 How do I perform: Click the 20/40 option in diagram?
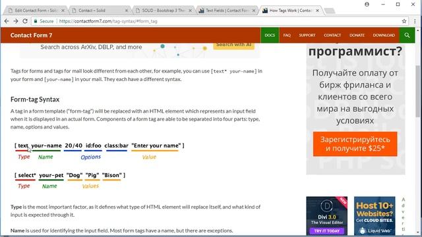(x=73, y=145)
